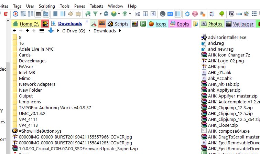Open Configuration via the blue gear icon
Viewport: 260px width, 154px height.
[187, 14]
